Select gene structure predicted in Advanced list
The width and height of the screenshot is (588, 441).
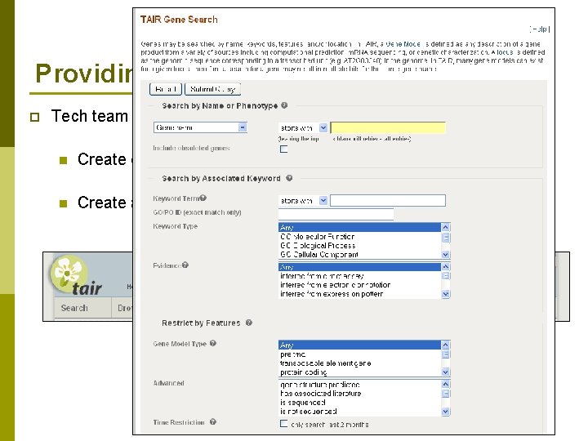coord(359,385)
